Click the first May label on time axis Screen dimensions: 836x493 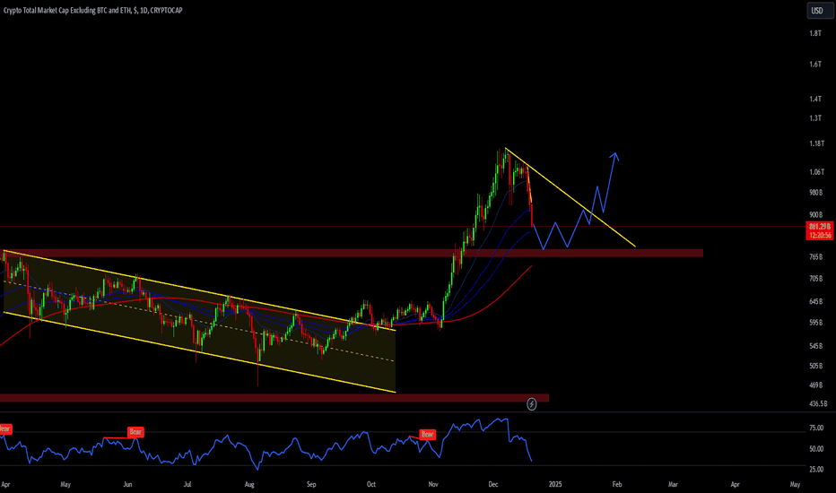pos(65,484)
